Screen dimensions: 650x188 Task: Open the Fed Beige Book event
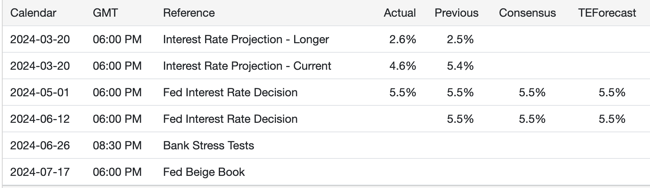point(204,172)
